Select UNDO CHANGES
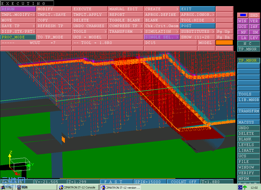 pos(90,26)
